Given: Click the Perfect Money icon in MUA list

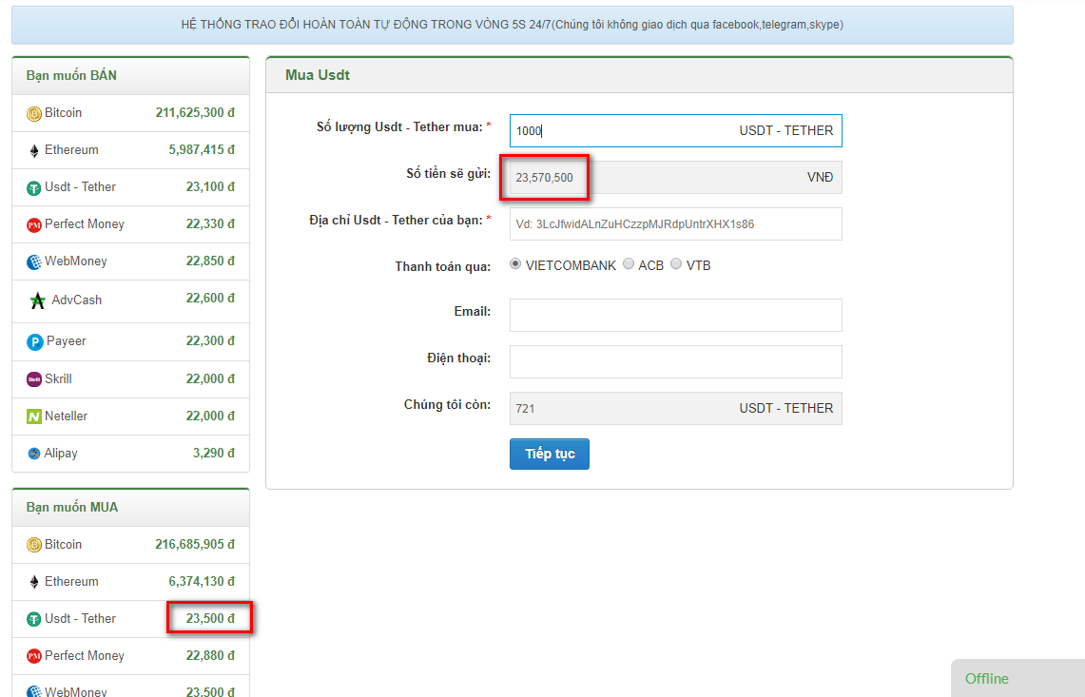Looking at the screenshot, I should (34, 656).
